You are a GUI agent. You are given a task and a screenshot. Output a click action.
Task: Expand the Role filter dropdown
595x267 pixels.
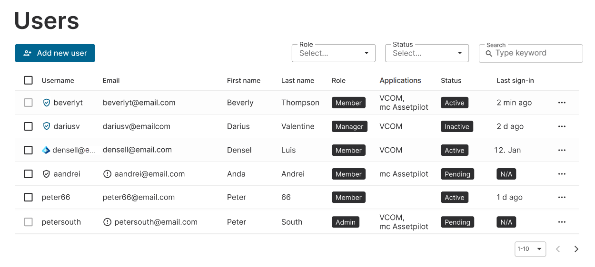333,53
